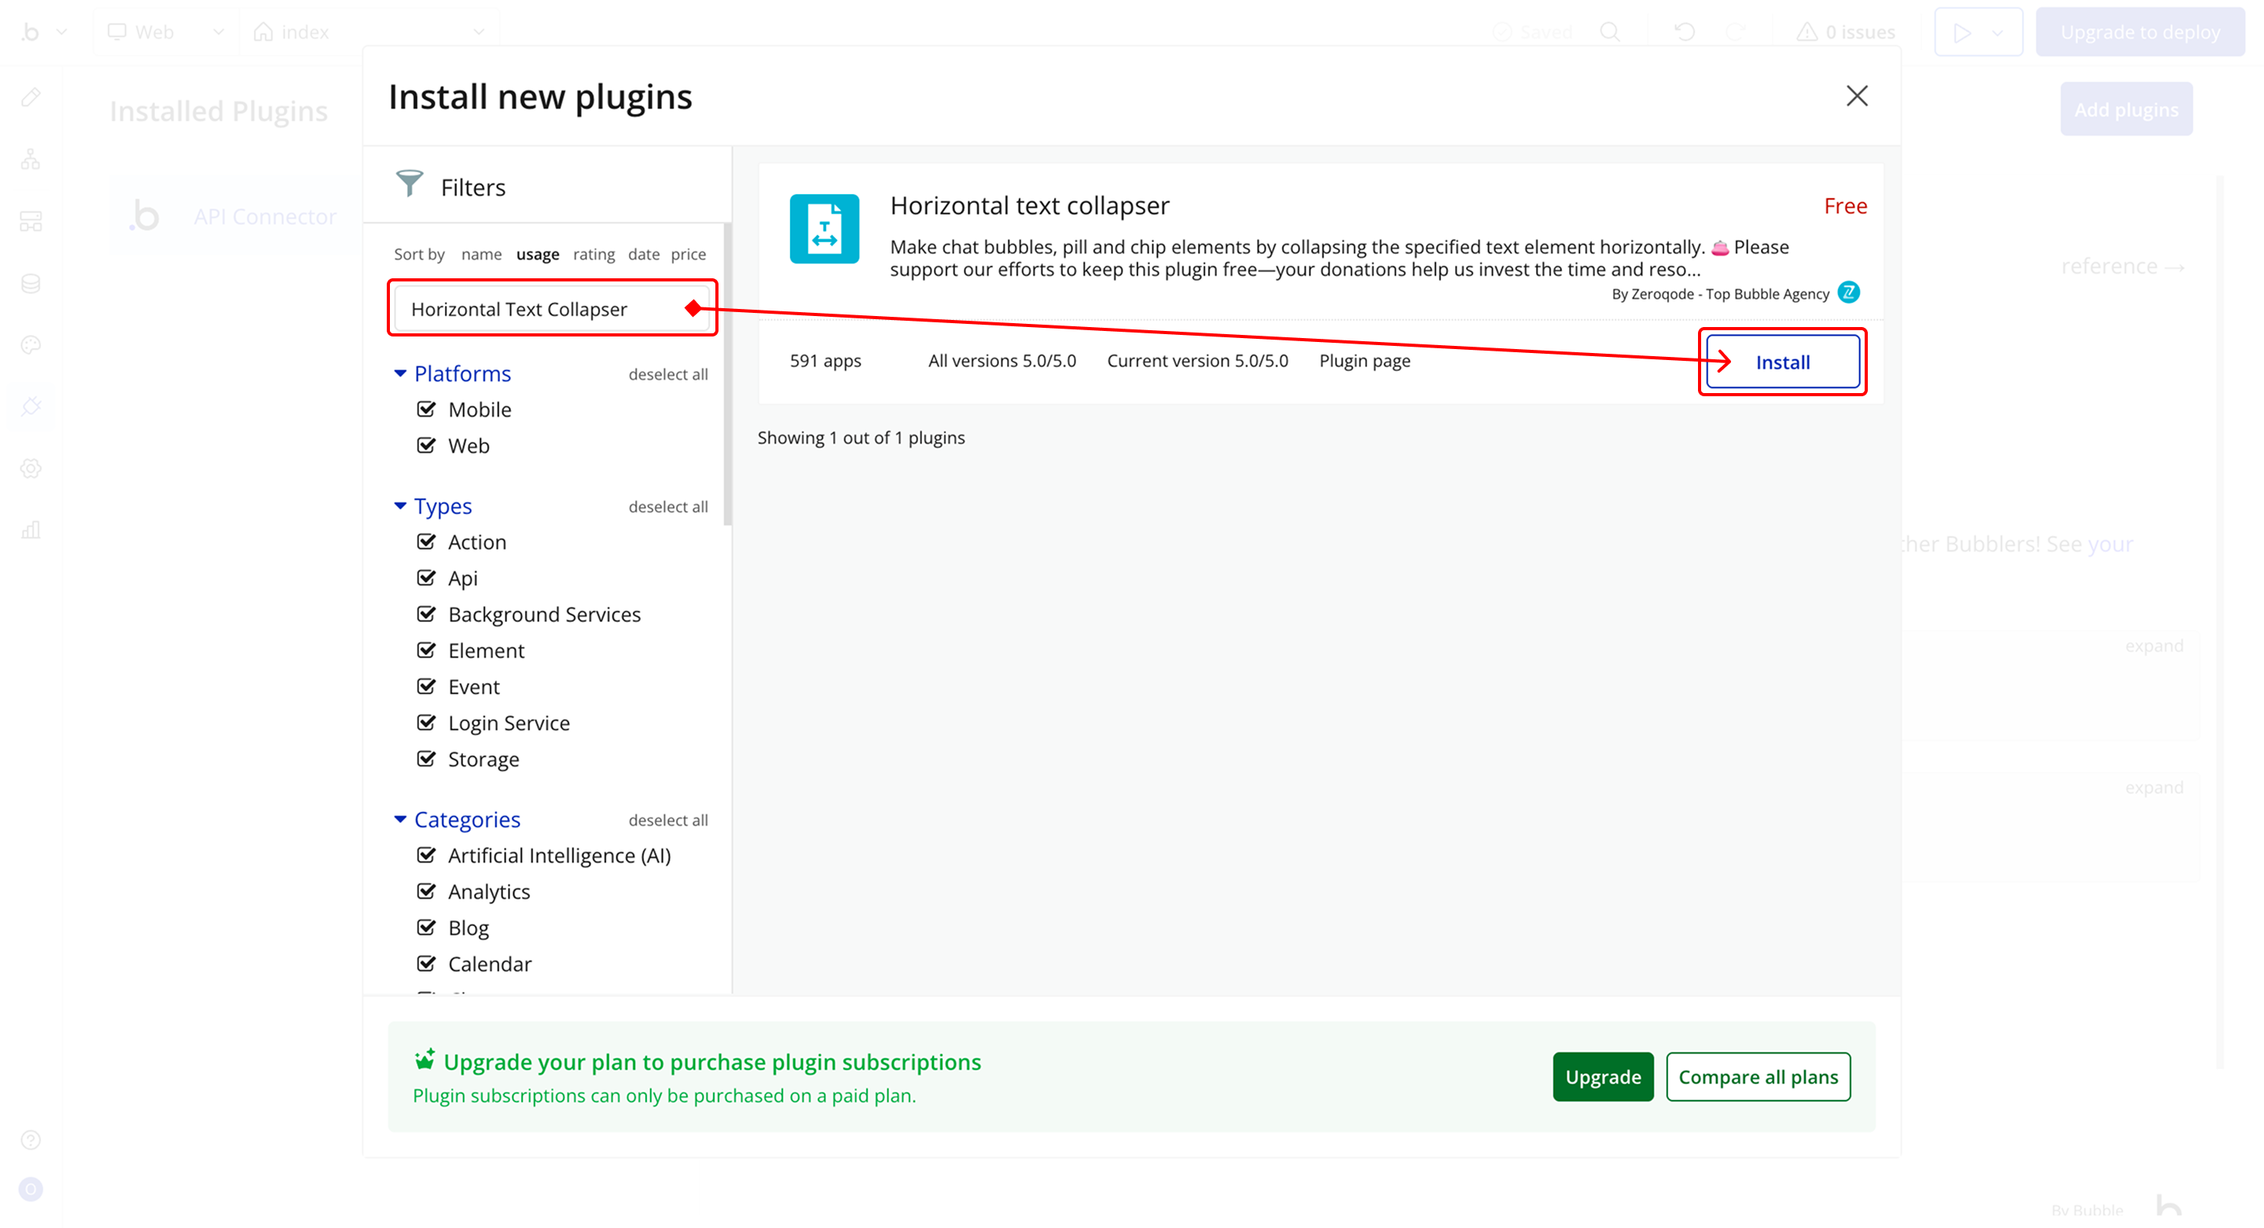Open the Settings gear icon in sidebar
The image size is (2264, 1228).
click(x=31, y=469)
